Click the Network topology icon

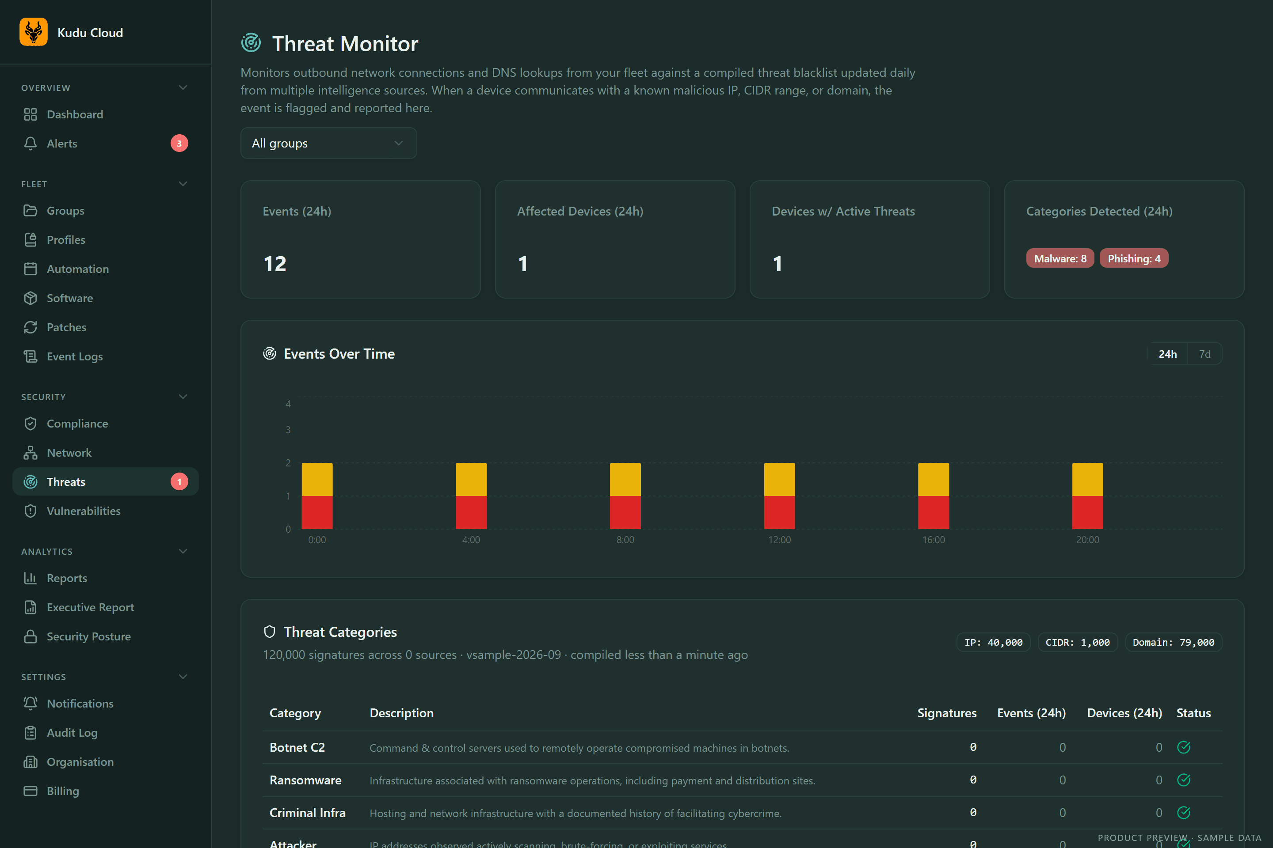(x=30, y=453)
